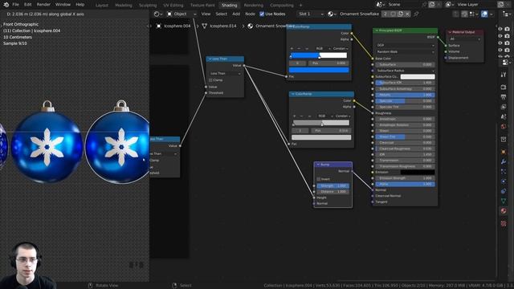Open the Particles properties tab

pos(504,171)
